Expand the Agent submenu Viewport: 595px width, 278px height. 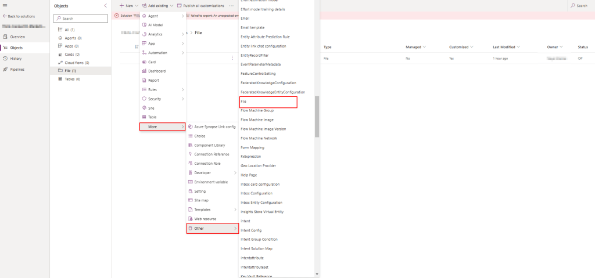point(182,16)
